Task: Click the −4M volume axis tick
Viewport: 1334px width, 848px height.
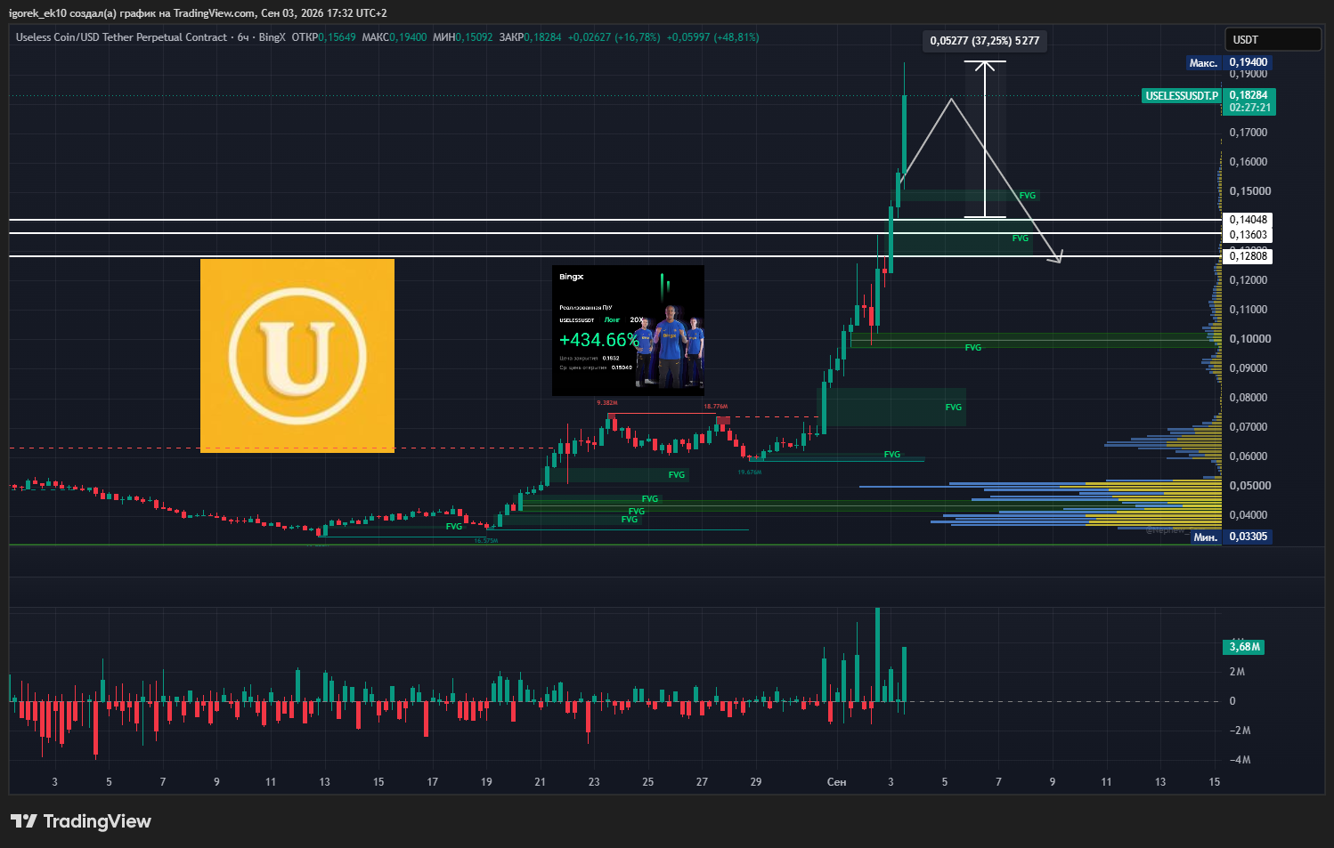Action: [1240, 760]
